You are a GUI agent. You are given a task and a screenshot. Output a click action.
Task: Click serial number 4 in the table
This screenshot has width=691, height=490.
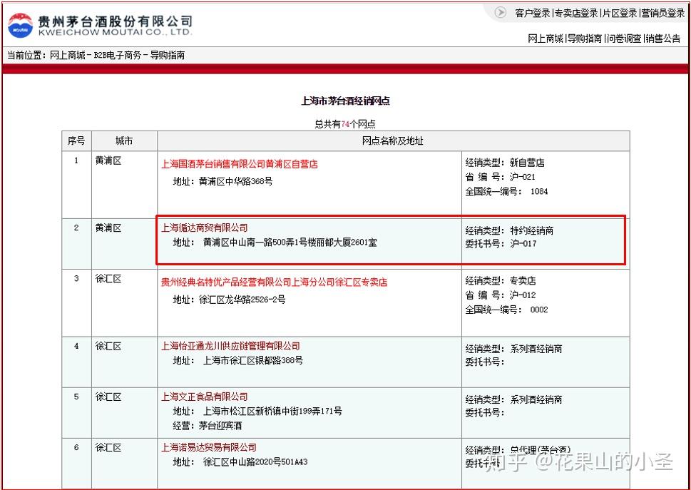(x=76, y=346)
